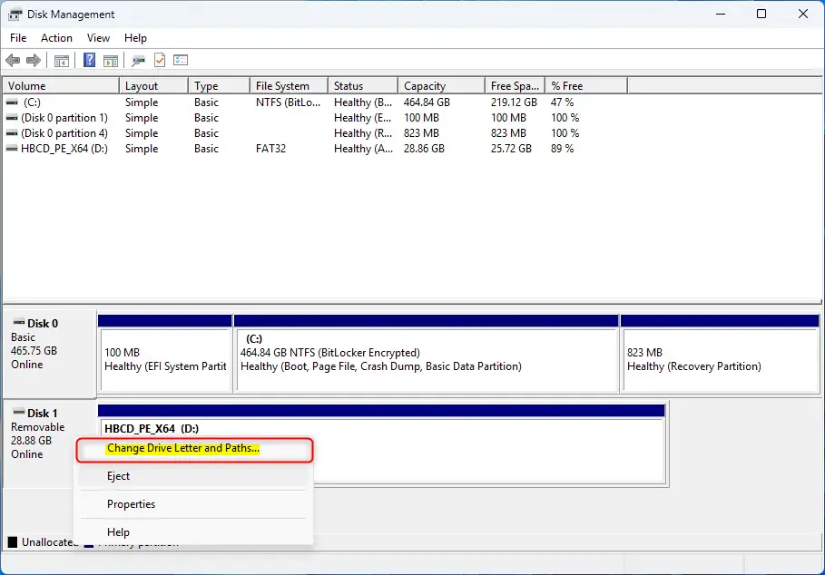Viewport: 825px width, 575px height.
Task: Sort by the Free Space column header
Action: [516, 85]
